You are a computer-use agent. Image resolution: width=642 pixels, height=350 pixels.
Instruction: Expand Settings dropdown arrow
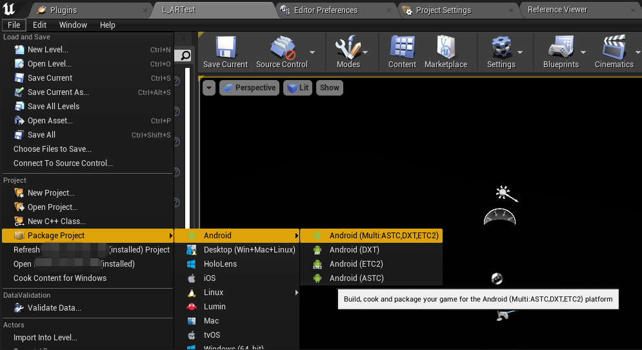click(x=520, y=52)
